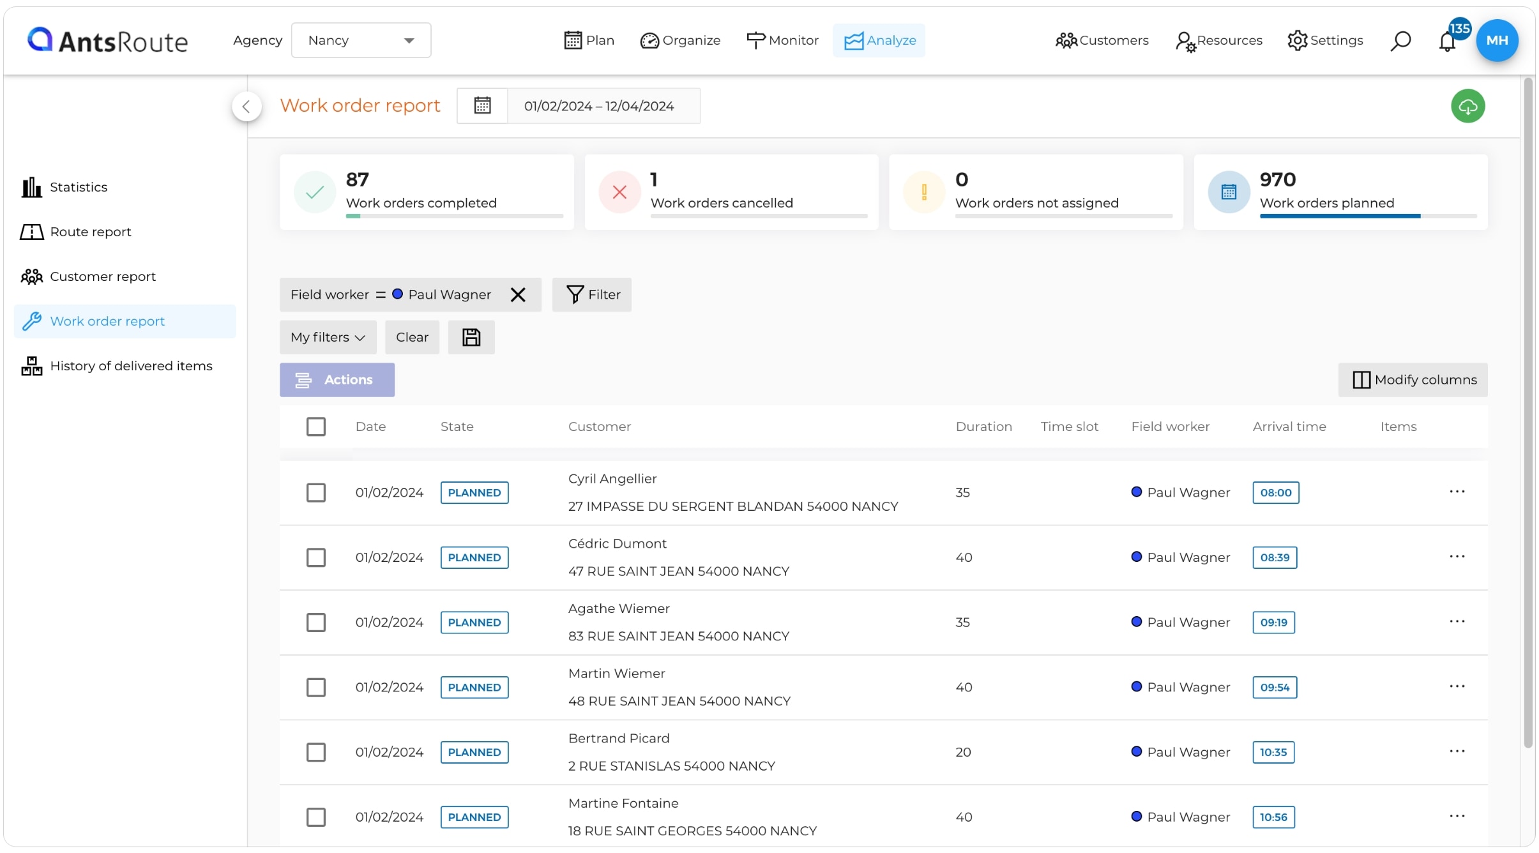Click the Work orders planned progress bar
Viewport: 1539px width, 853px height.
point(1368,216)
